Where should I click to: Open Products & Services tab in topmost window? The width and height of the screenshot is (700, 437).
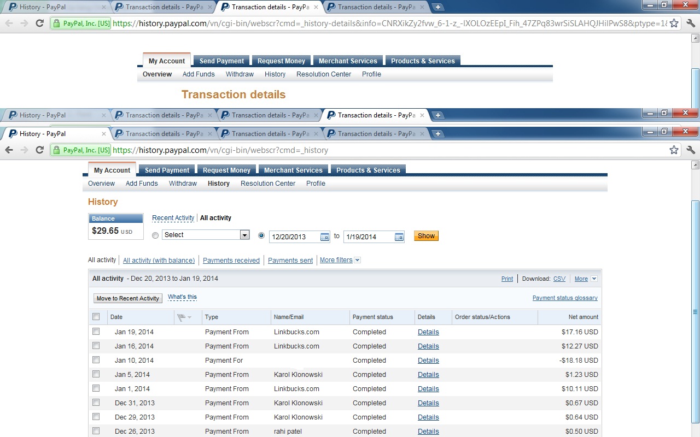(423, 61)
